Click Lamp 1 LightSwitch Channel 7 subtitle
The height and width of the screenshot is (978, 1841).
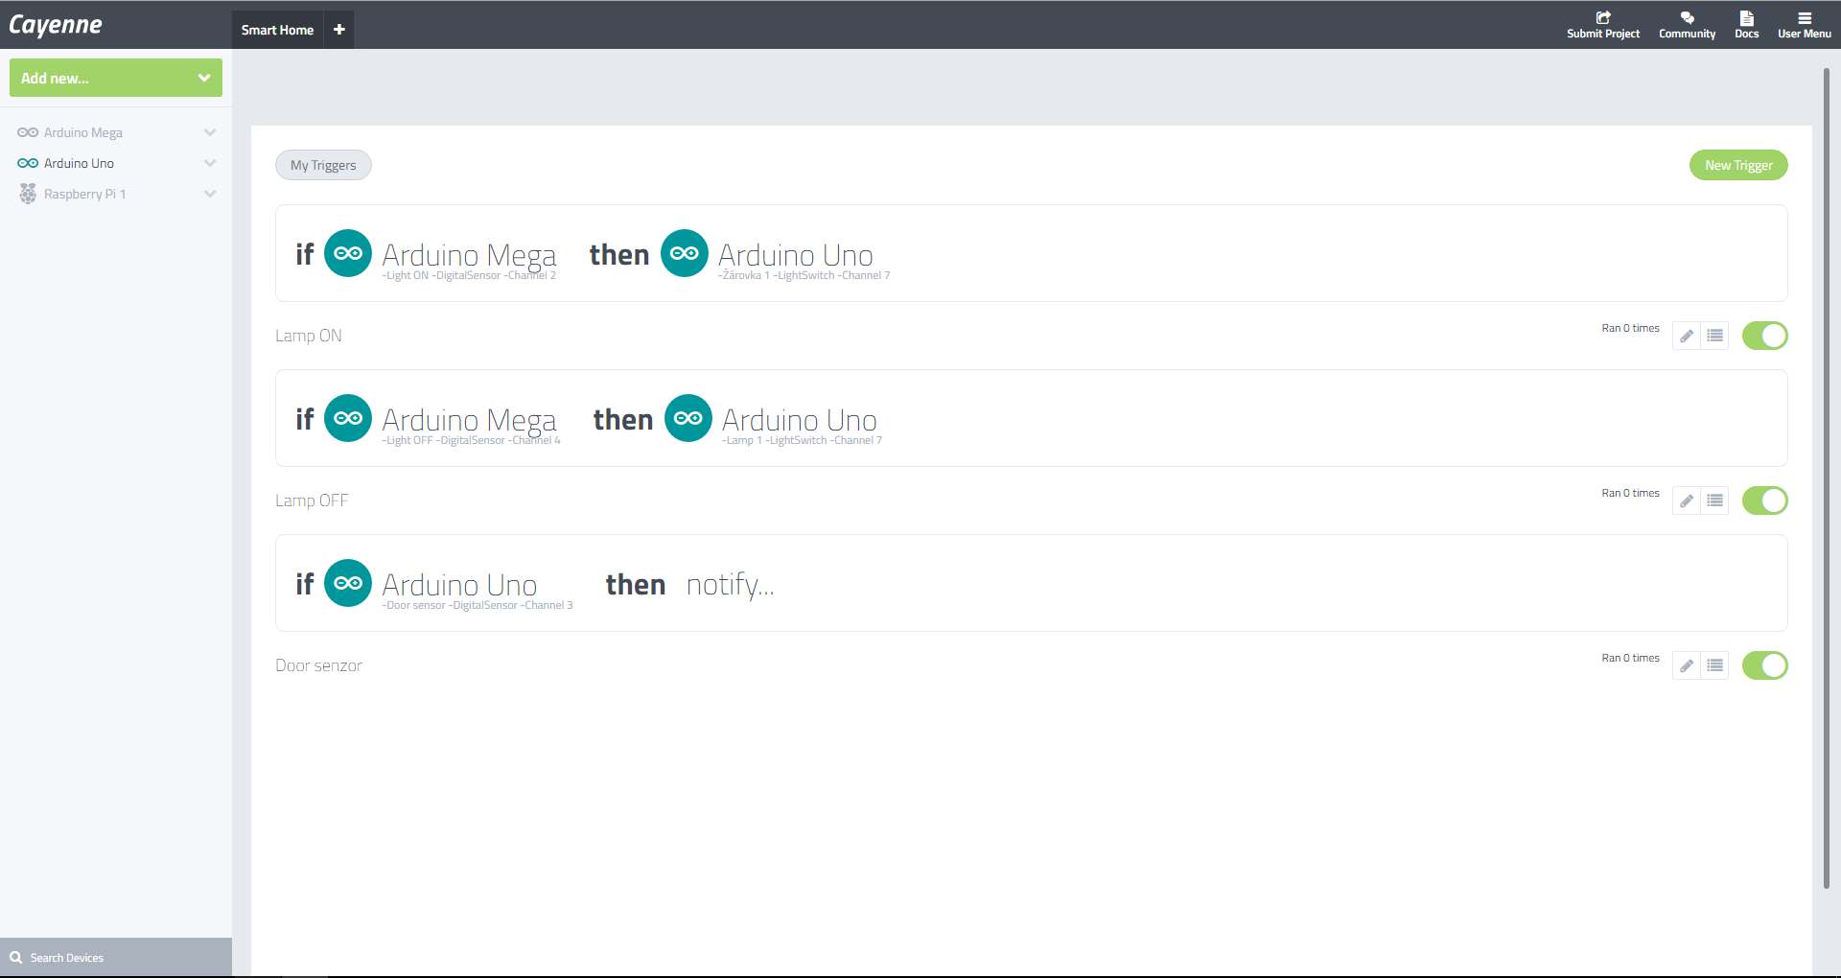pos(802,440)
